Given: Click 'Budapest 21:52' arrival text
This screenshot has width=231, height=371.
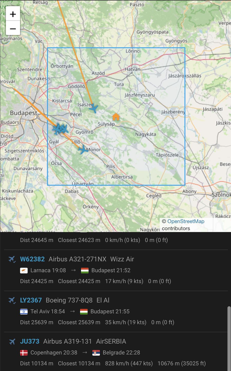Looking at the screenshot, I should pyautogui.click(x=111, y=270).
